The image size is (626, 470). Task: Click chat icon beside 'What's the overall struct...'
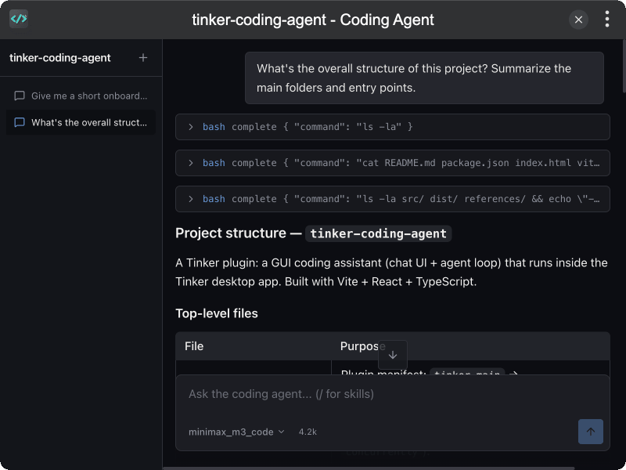tap(19, 122)
